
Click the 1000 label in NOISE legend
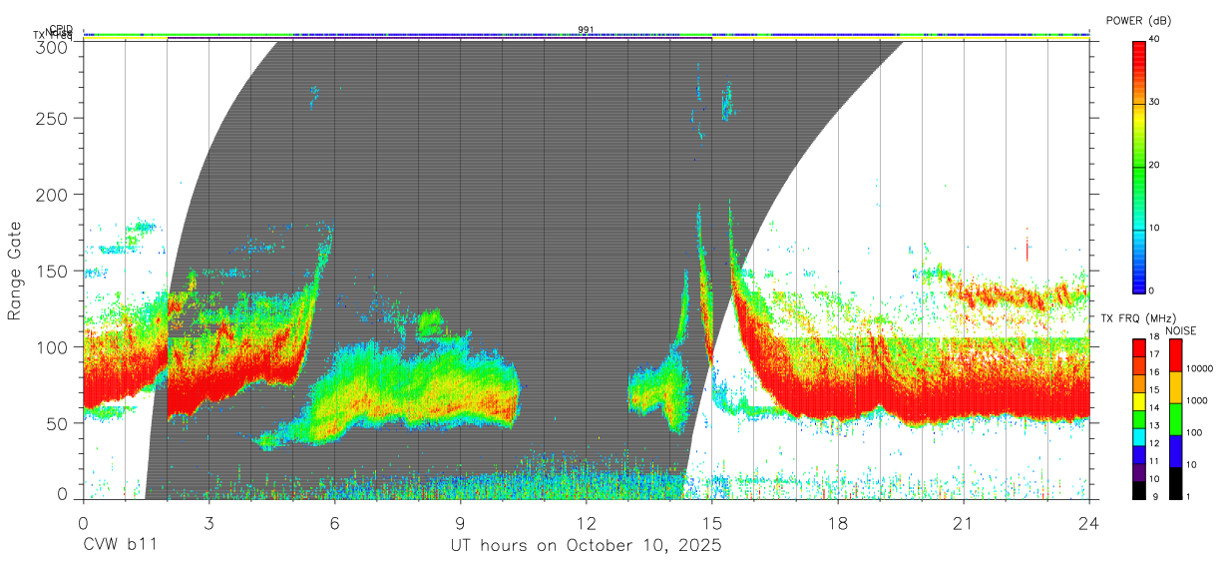pos(1197,400)
